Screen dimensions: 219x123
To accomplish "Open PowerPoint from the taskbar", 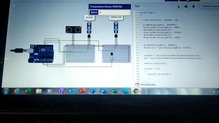I will click(82, 91).
